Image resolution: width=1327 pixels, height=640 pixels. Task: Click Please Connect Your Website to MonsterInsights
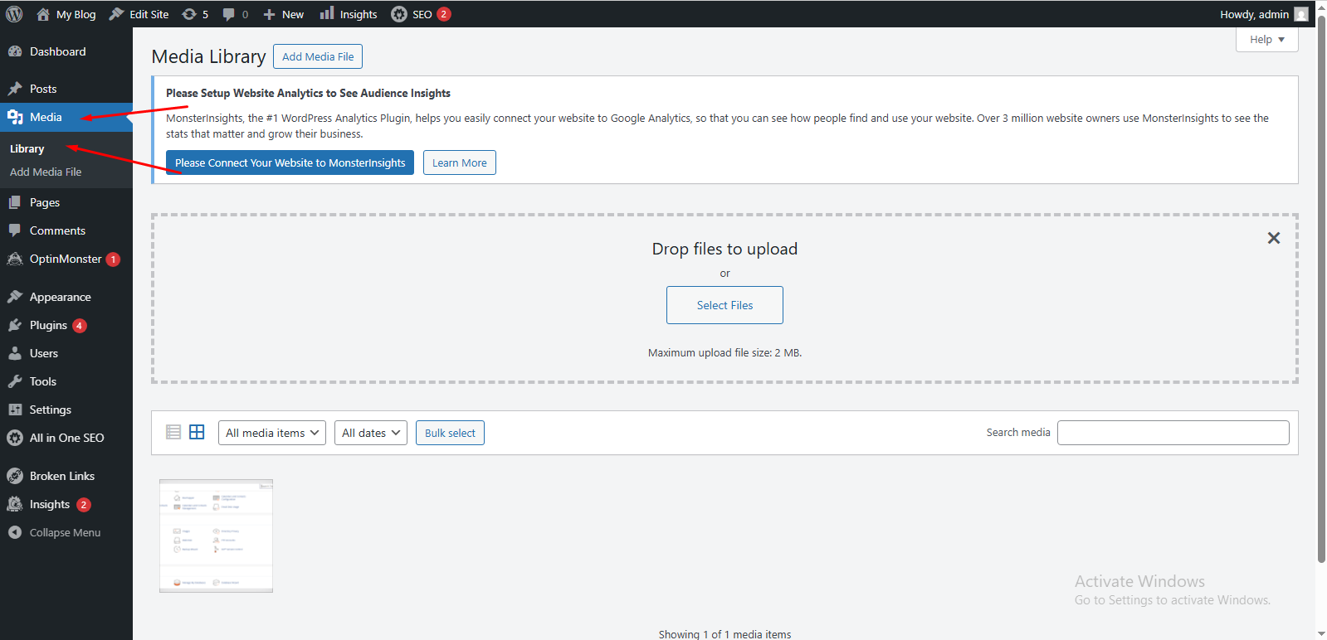pos(290,162)
